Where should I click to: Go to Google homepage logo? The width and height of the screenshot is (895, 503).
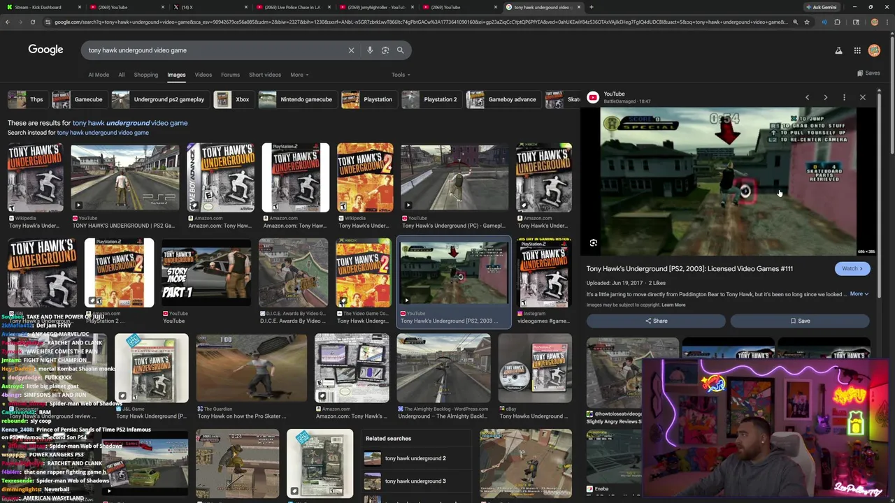click(45, 50)
